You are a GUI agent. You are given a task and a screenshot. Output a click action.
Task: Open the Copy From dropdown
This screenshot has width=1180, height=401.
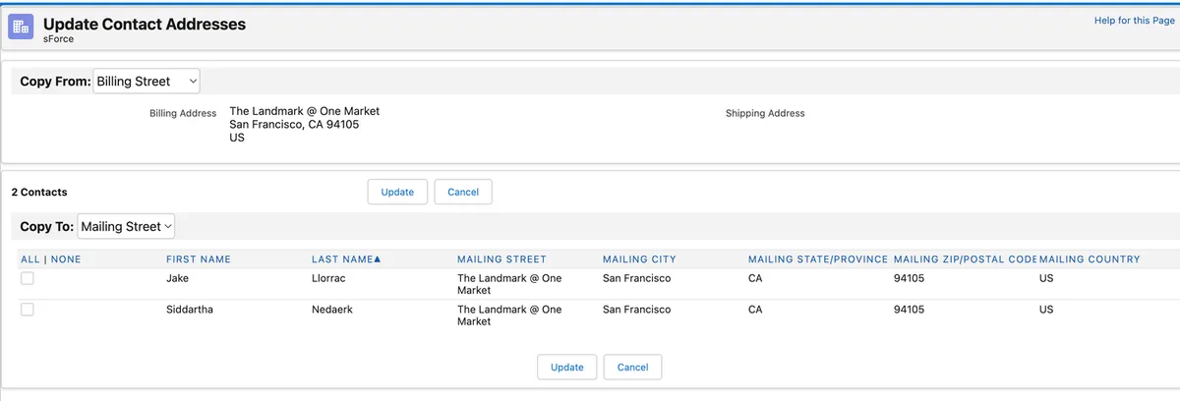pyautogui.click(x=147, y=82)
